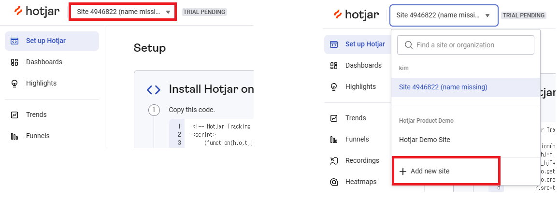Click Set up Hotjar icon in right sidebar
559x200 pixels.
(334, 44)
